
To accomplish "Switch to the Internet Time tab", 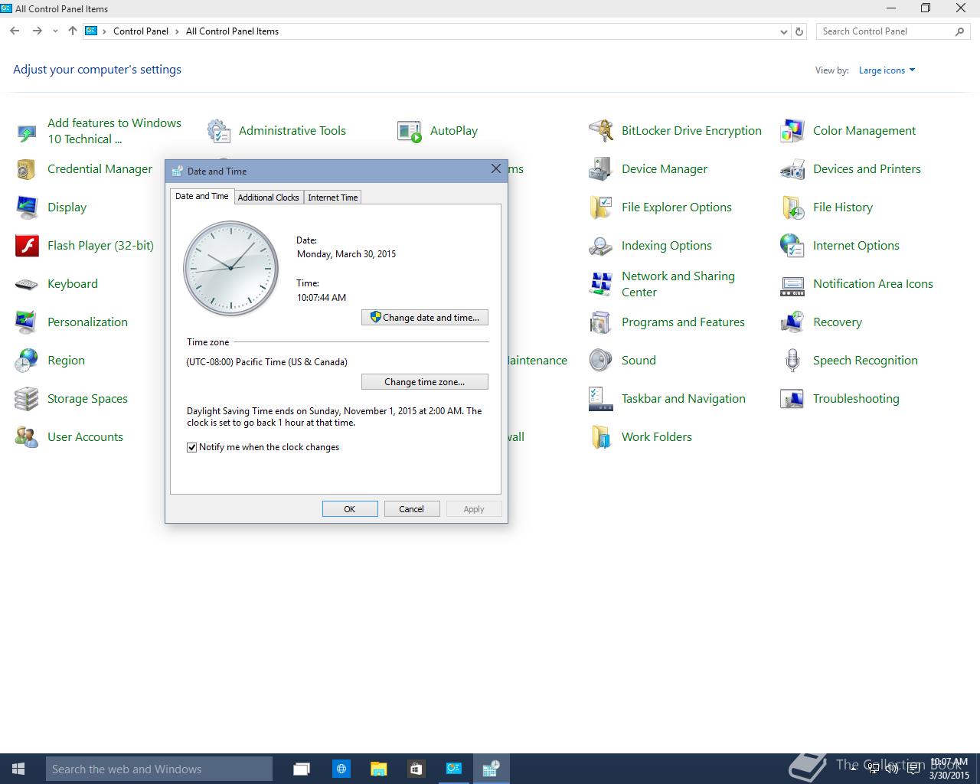I will [332, 198].
